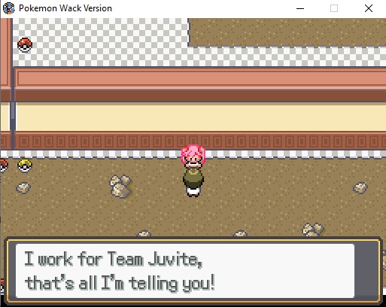This screenshot has width=386, height=307.
Task: Pick up the yellow Ultra Ball item
Action: (25, 166)
